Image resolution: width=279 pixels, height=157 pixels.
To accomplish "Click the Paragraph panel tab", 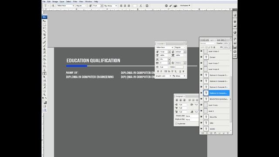I will click(x=180, y=96).
